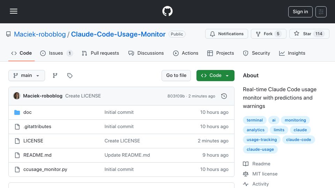Select the claude-code topic tag
Screen dimensions: 335x188
pos(298,140)
